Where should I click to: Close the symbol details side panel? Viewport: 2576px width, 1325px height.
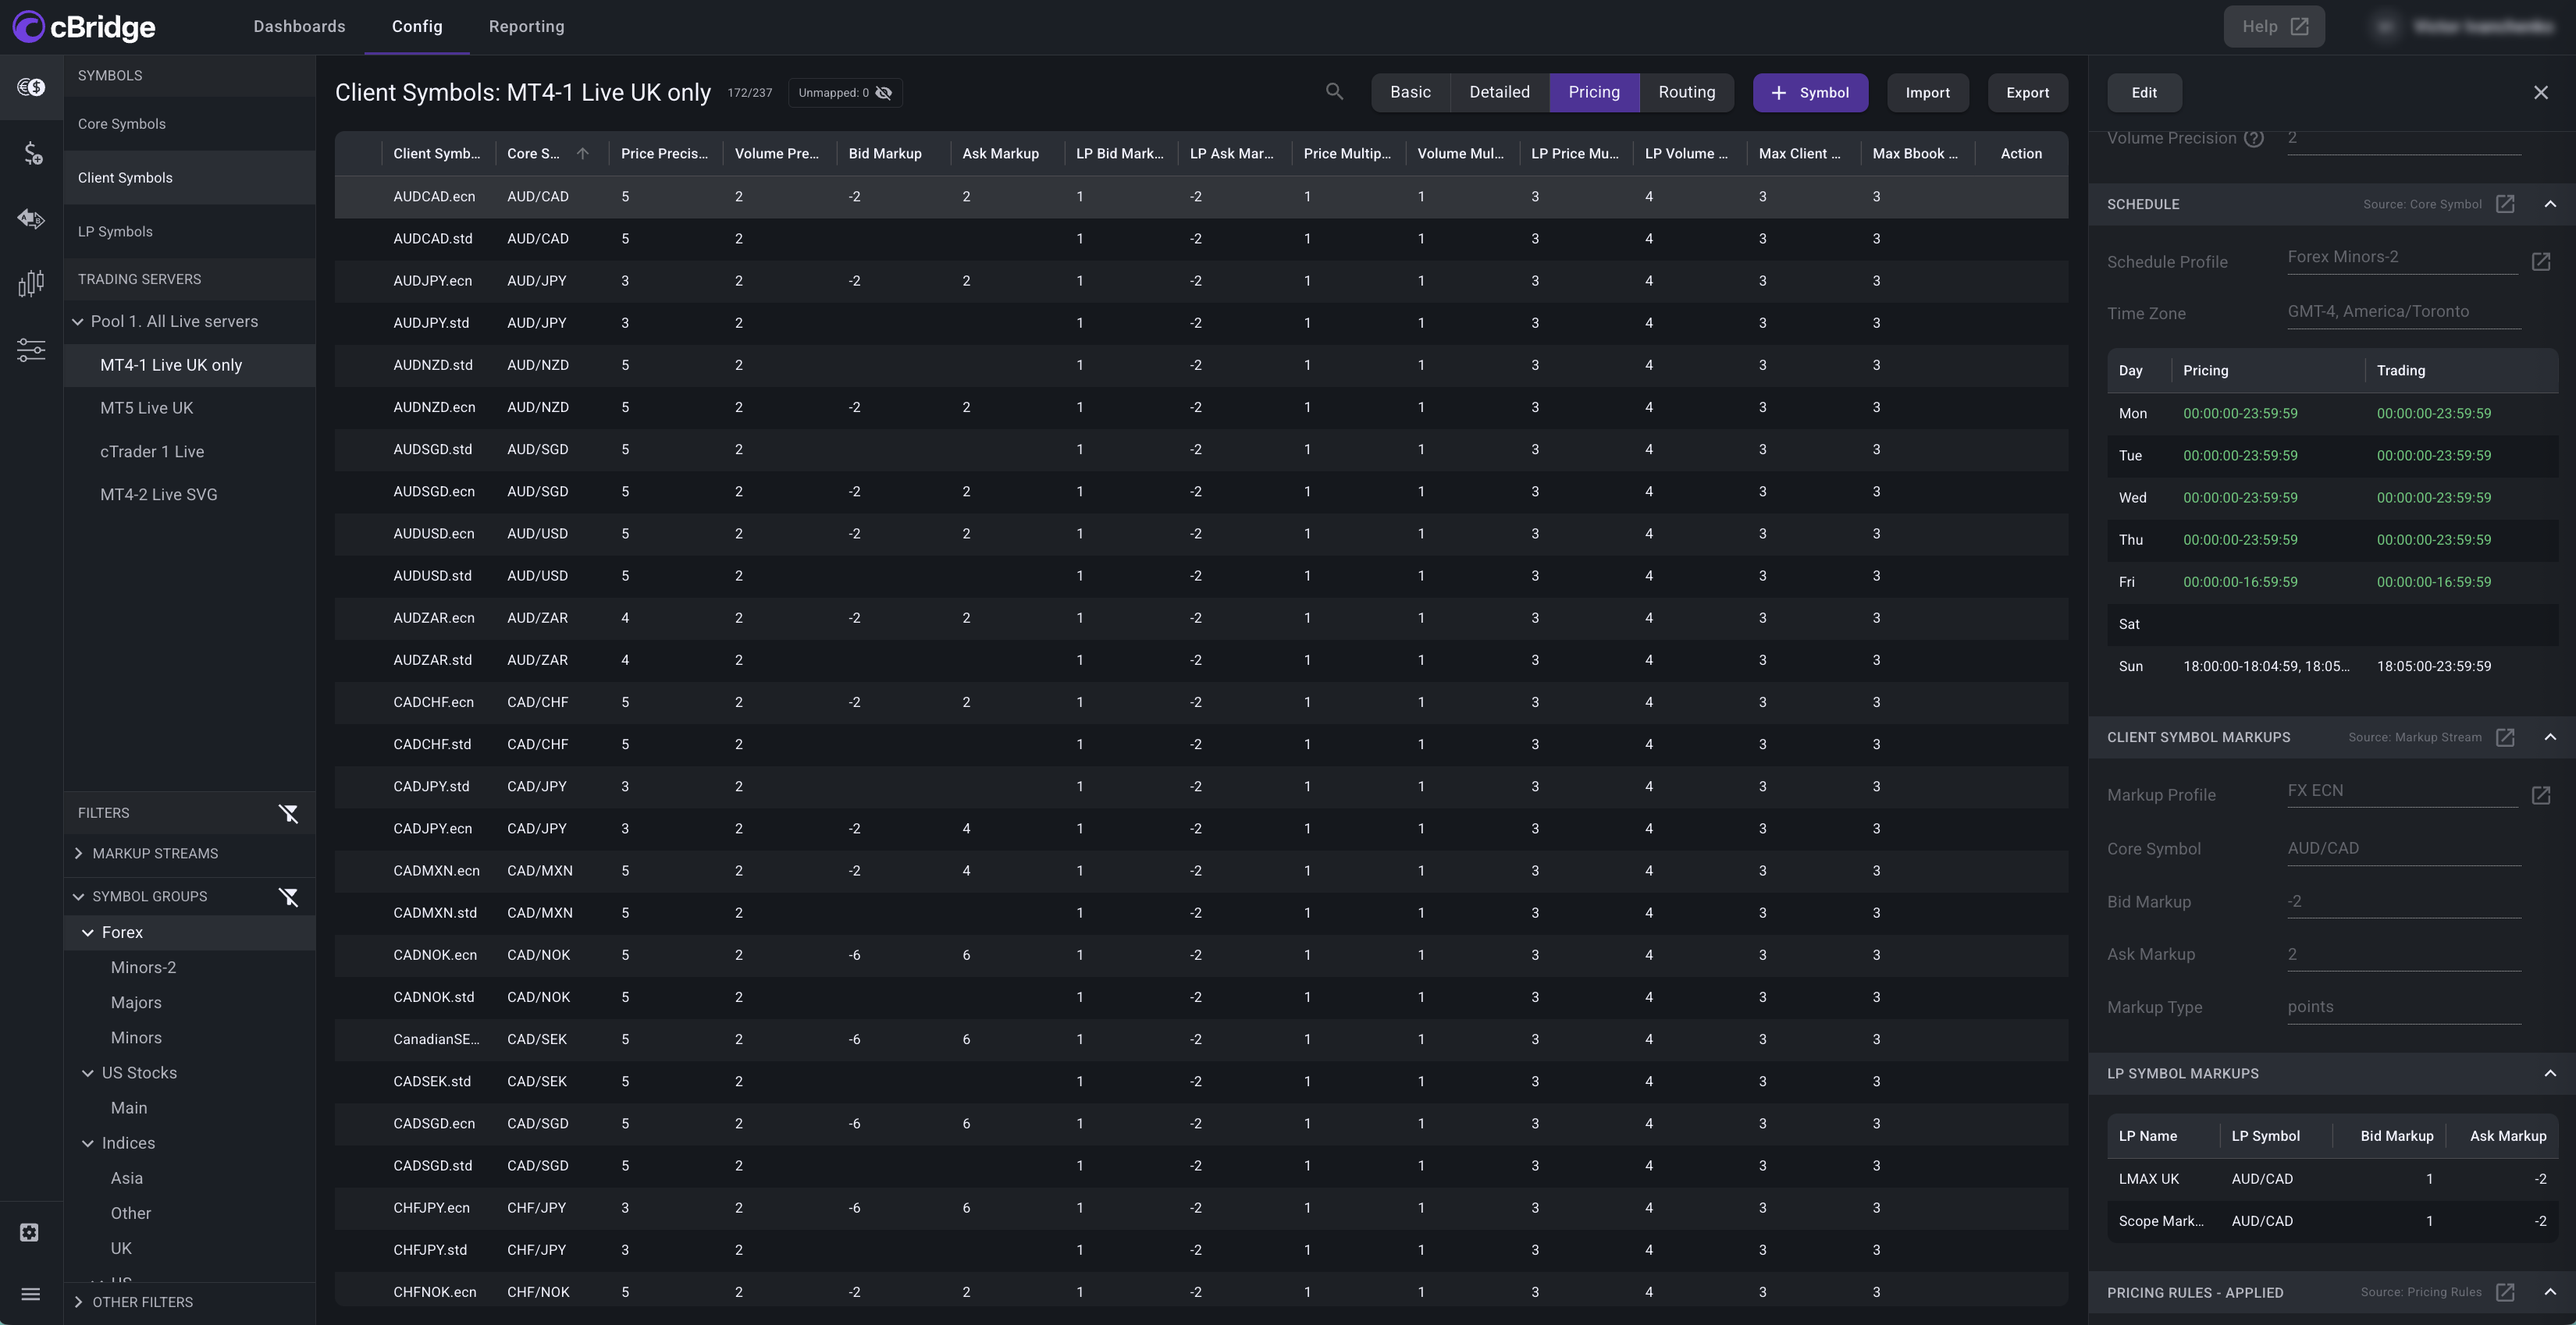pyautogui.click(x=2541, y=93)
